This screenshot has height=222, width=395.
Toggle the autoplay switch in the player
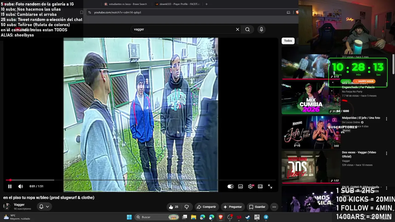231,186
